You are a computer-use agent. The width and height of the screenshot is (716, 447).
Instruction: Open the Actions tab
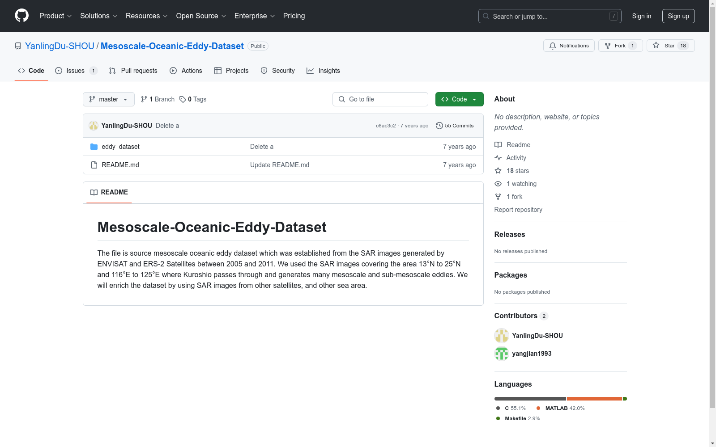coord(186,71)
